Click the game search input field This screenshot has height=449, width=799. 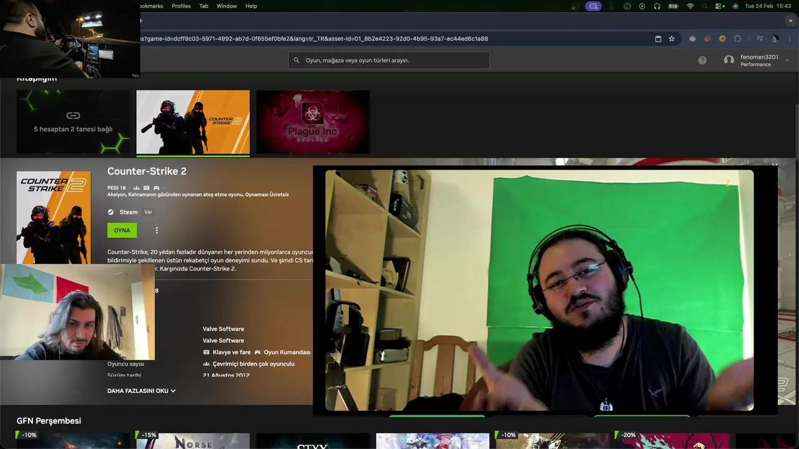389,60
